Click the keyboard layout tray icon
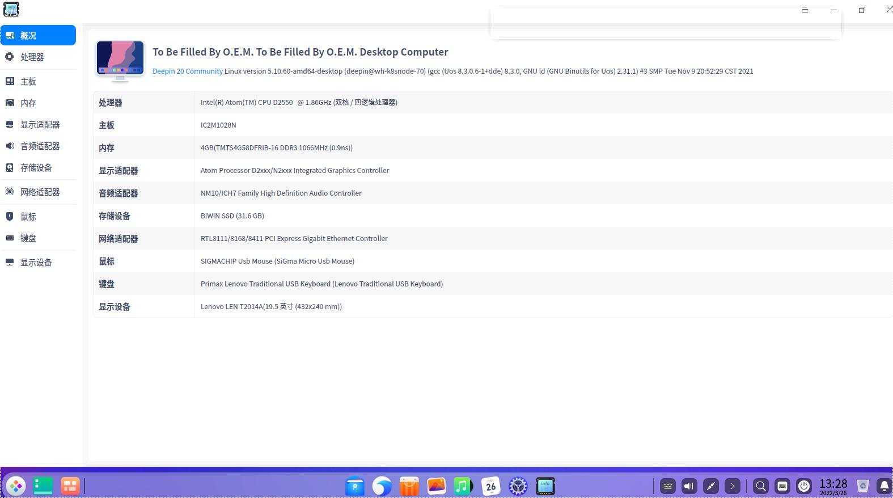893x498 pixels. click(x=782, y=486)
